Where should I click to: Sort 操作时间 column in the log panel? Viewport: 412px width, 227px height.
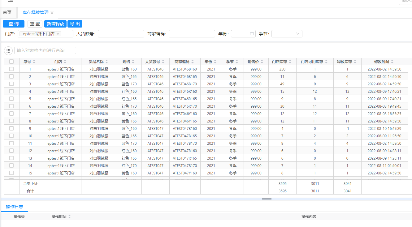pyautogui.click(x=70, y=217)
